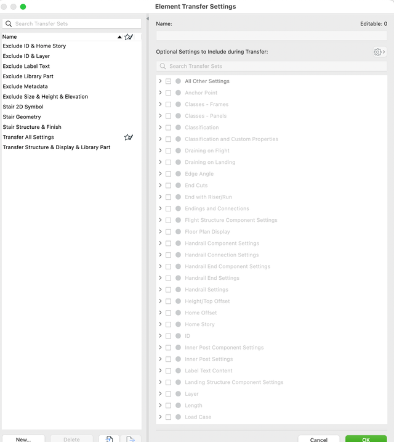Click the star icon beside Transfer All Settings
The height and width of the screenshot is (442, 394).
[128, 137]
